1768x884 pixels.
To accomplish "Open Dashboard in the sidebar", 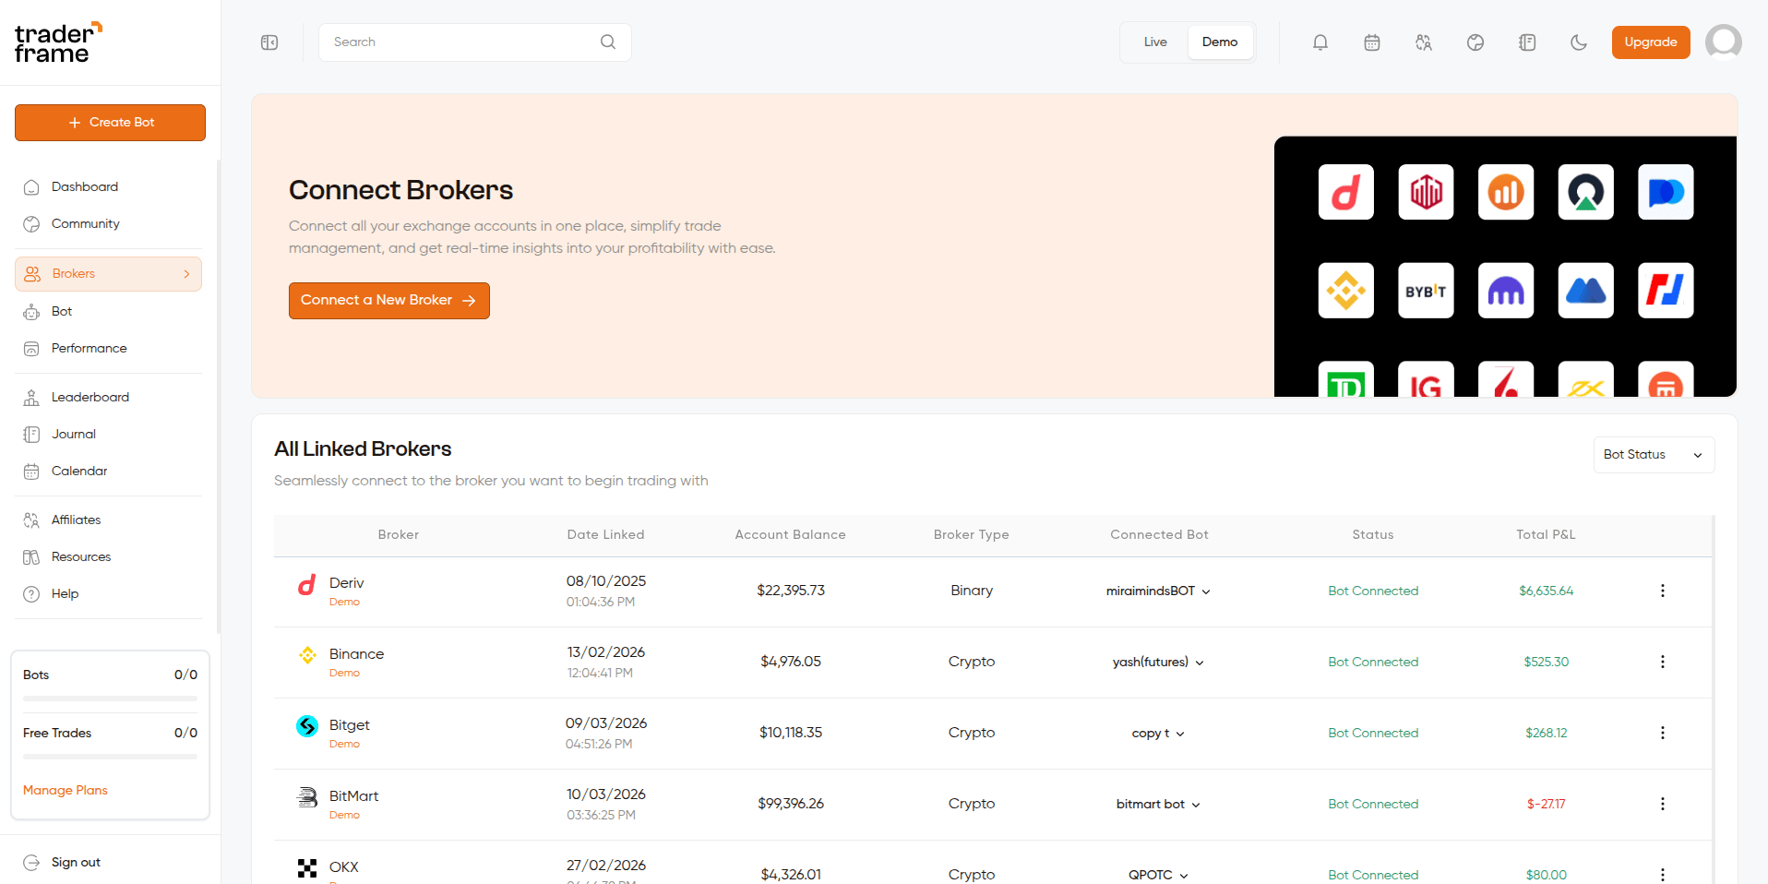I will coord(109,187).
